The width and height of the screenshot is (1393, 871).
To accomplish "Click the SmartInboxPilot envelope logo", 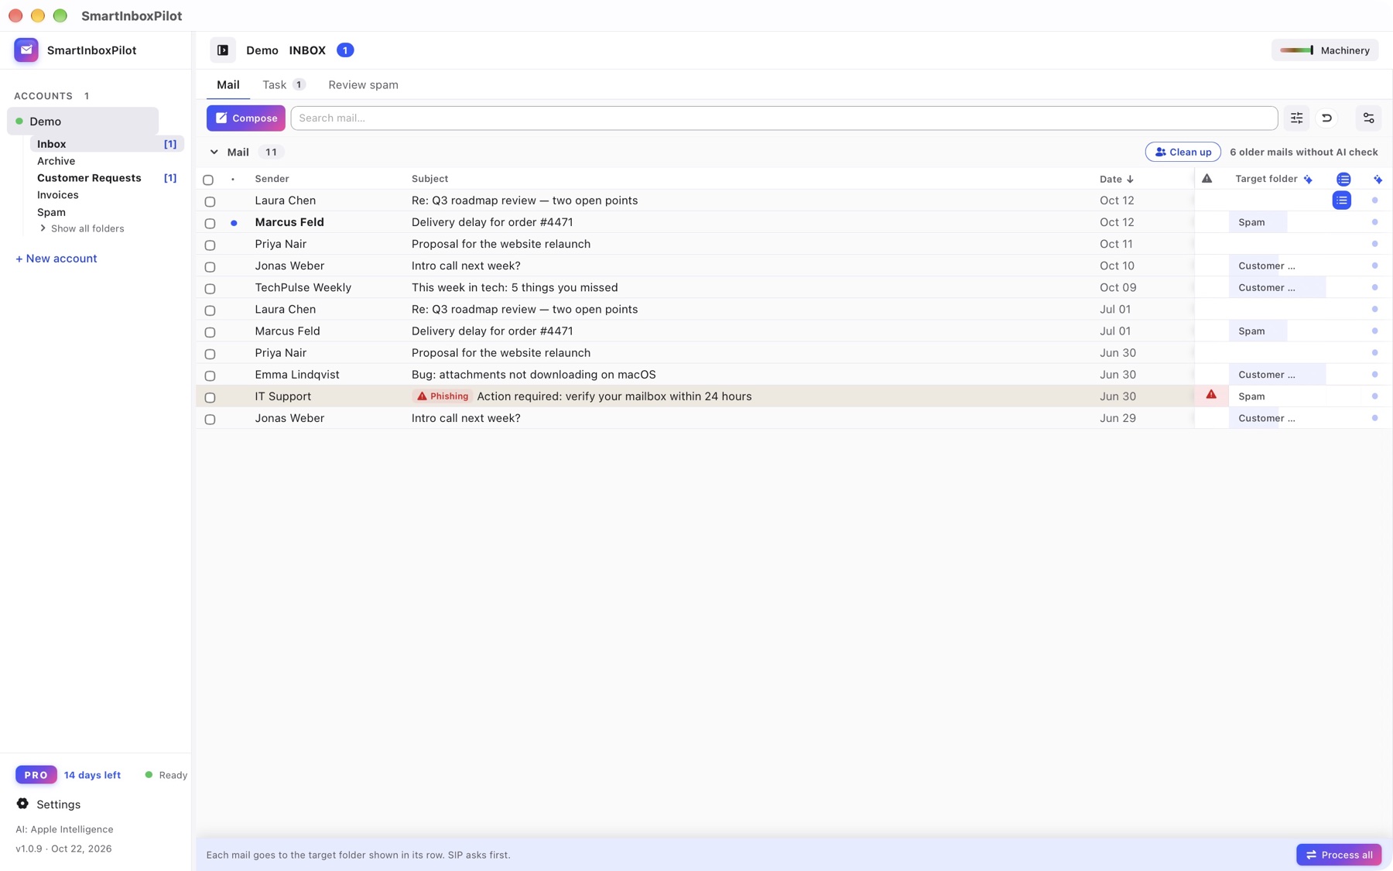I will point(26,50).
